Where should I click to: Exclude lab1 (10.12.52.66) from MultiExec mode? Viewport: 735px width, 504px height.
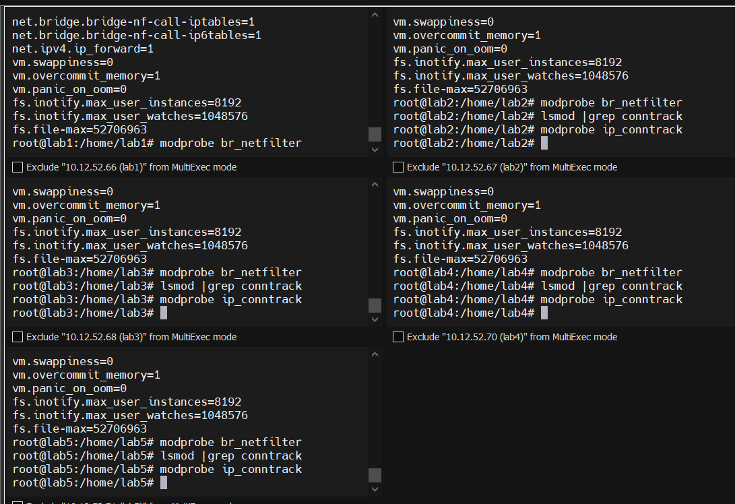pyautogui.click(x=18, y=167)
